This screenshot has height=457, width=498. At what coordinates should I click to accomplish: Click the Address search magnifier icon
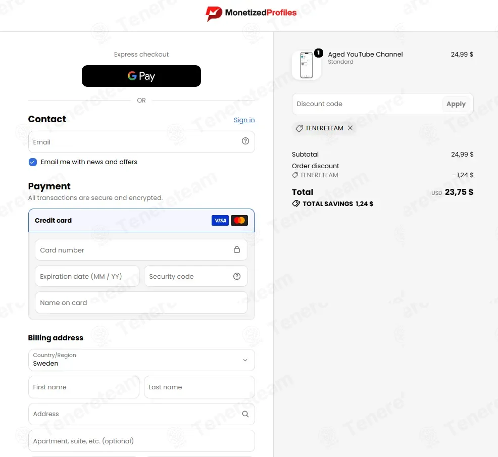[245, 414]
